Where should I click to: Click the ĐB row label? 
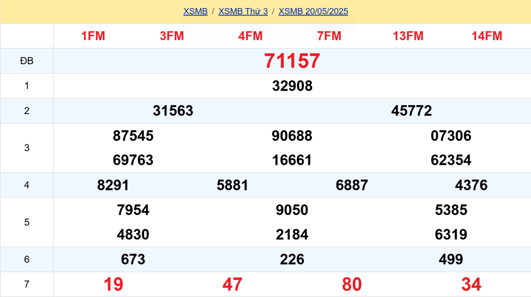pyautogui.click(x=27, y=61)
